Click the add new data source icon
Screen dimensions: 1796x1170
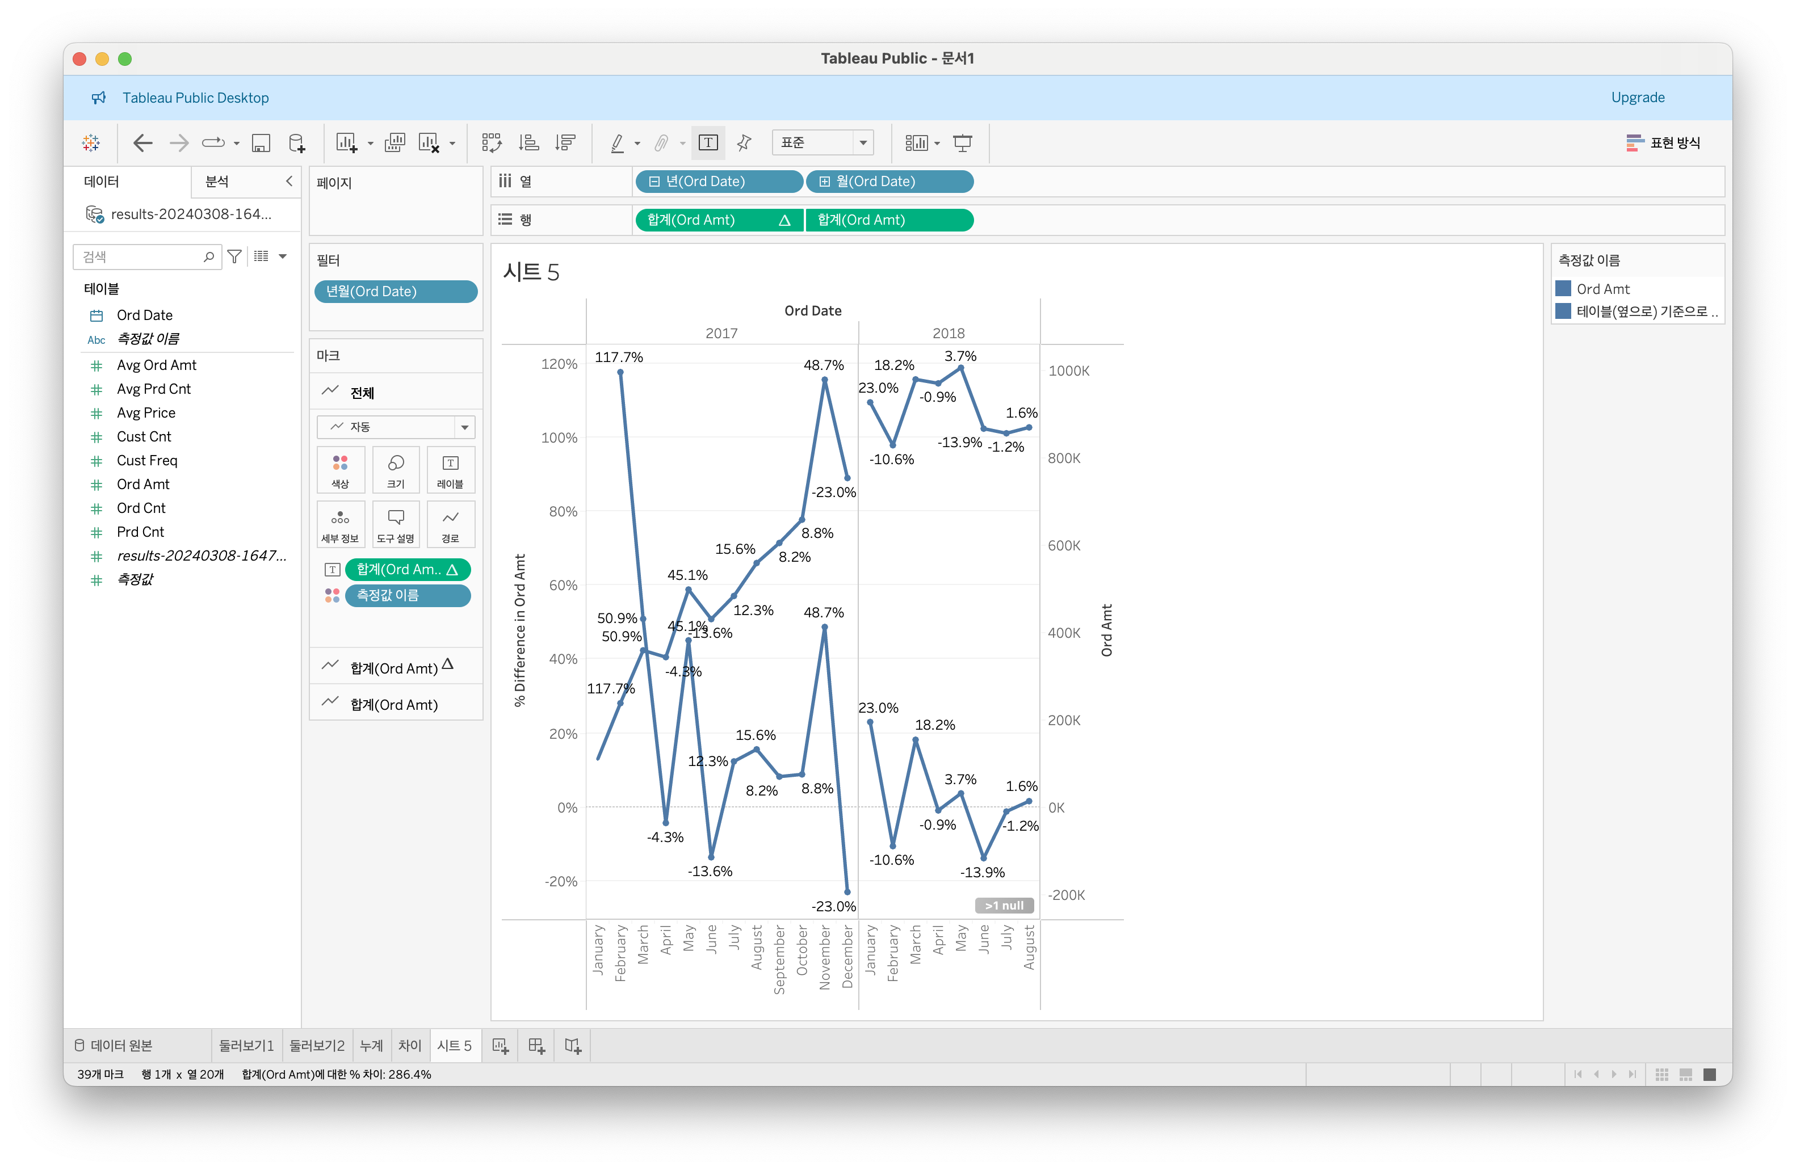tap(297, 142)
